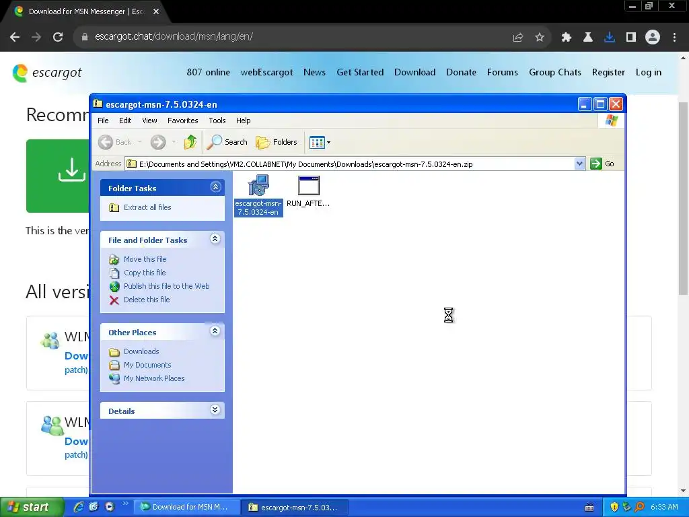Click the webpage vertical scrollbar thumb
This screenshot has width=689, height=517.
683,198
